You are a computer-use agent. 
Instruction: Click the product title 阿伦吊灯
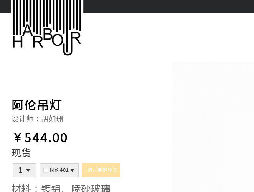[x=37, y=105]
